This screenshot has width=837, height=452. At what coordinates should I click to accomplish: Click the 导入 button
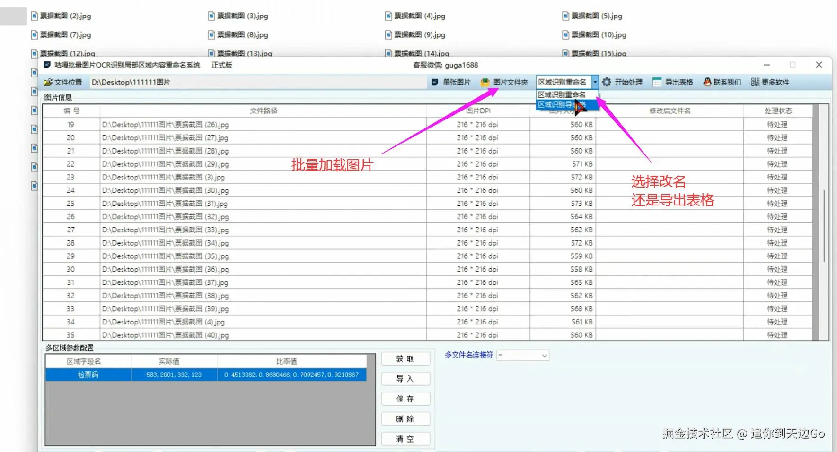405,379
